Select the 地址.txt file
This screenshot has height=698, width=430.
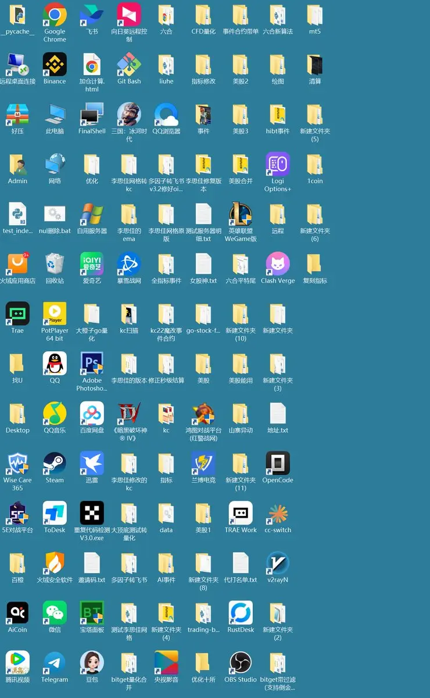[278, 414]
